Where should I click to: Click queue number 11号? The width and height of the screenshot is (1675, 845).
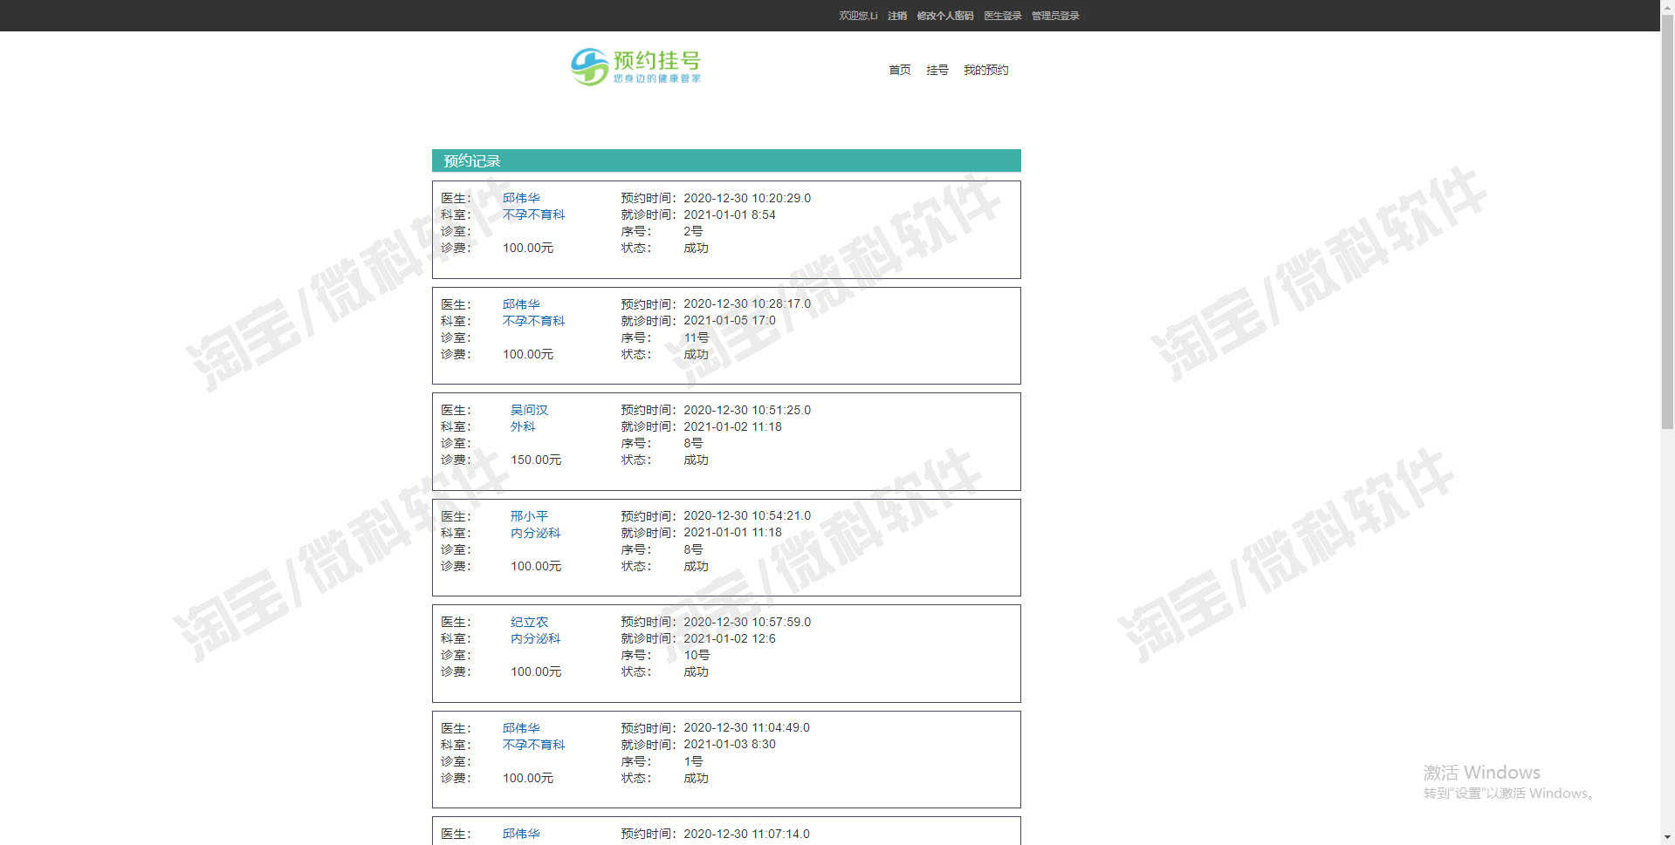coord(697,337)
